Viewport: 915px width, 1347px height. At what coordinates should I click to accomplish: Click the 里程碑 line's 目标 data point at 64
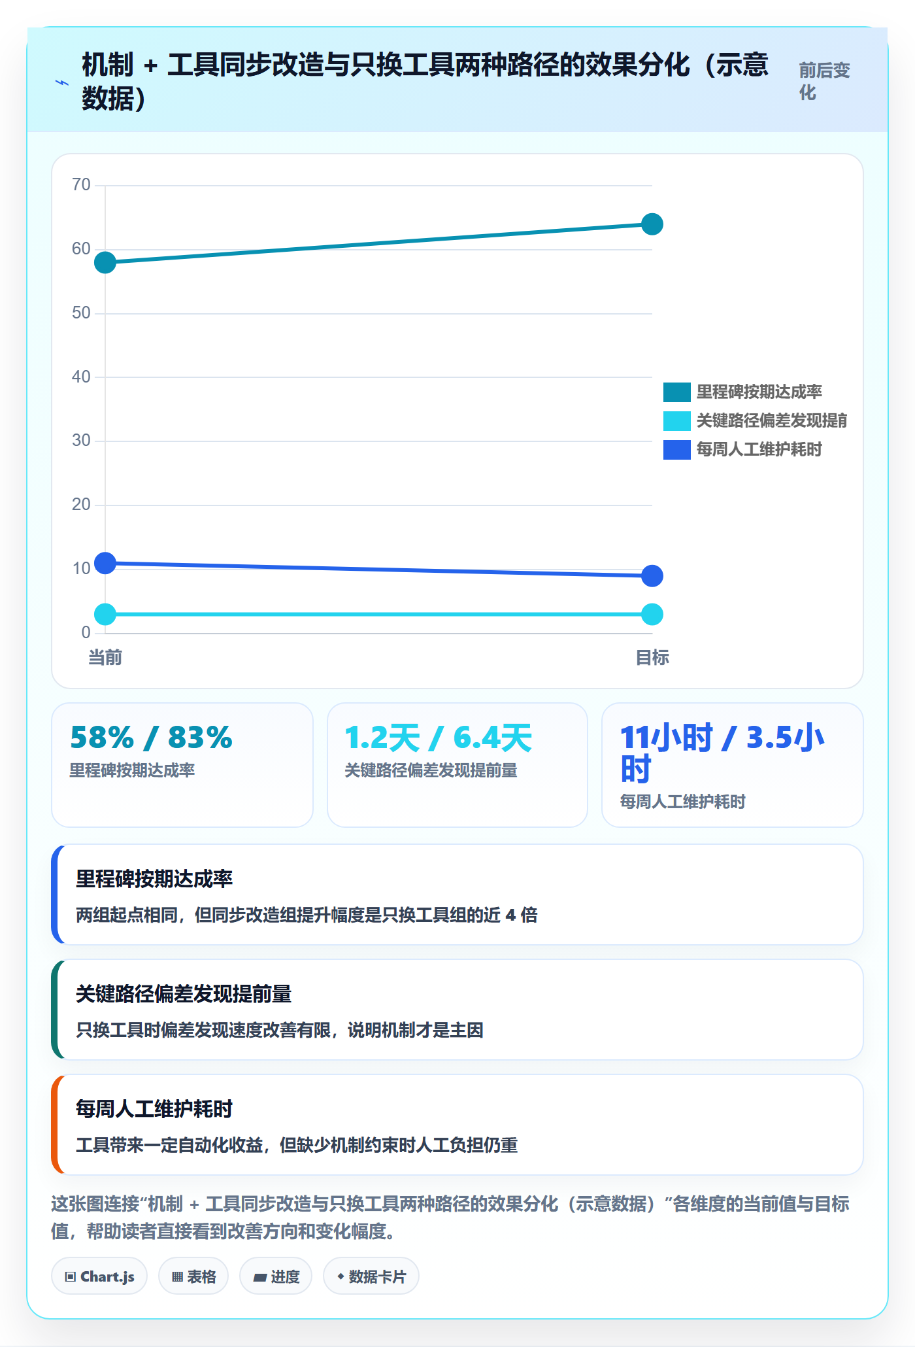pos(652,224)
